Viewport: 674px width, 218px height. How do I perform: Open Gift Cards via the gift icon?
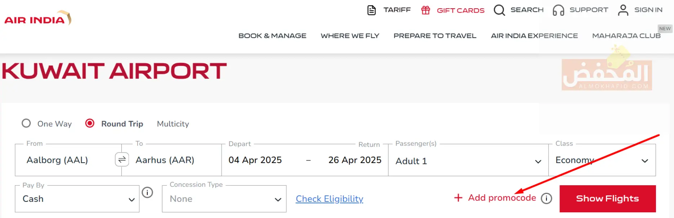point(425,10)
